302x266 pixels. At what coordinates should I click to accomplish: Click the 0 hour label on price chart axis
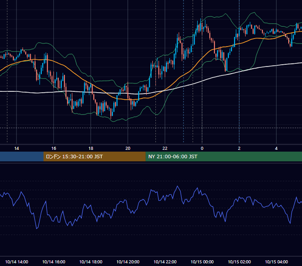pos(202,149)
